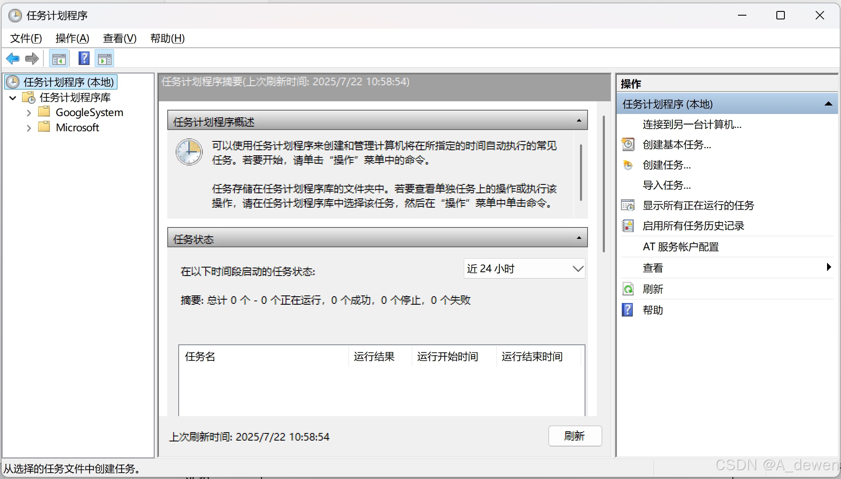Click the 帮助 question mark icon in actions

click(628, 310)
